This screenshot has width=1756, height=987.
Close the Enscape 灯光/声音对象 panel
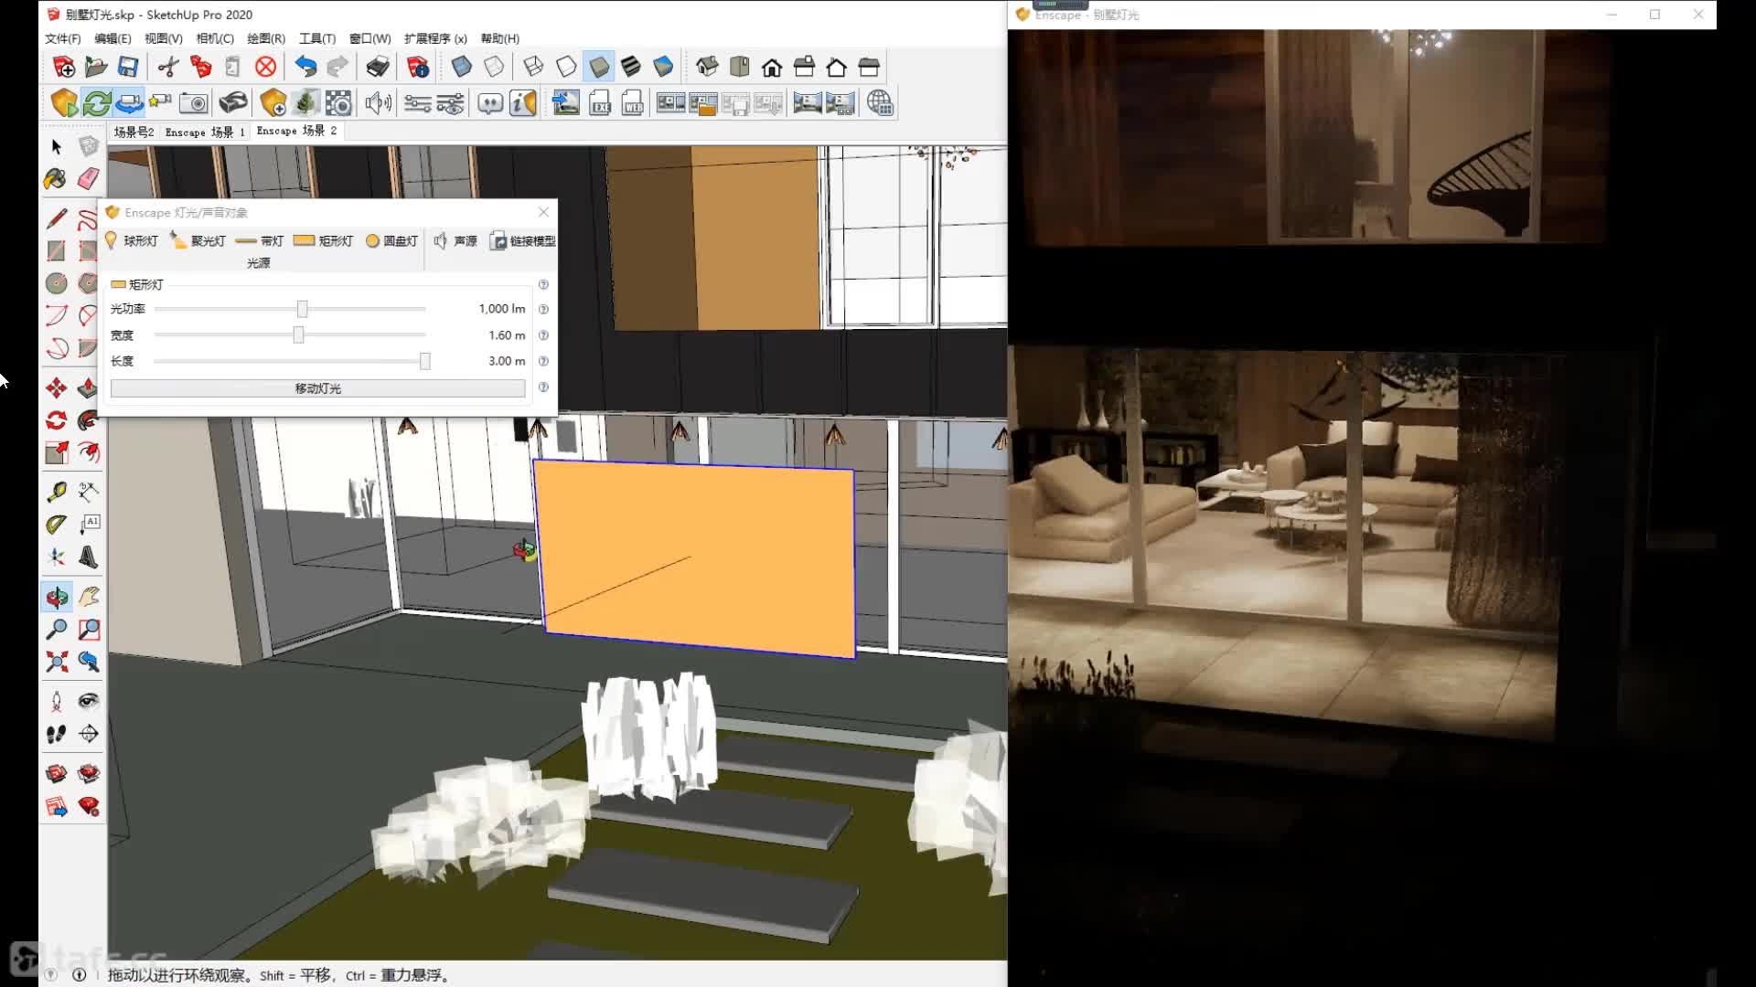tap(543, 212)
